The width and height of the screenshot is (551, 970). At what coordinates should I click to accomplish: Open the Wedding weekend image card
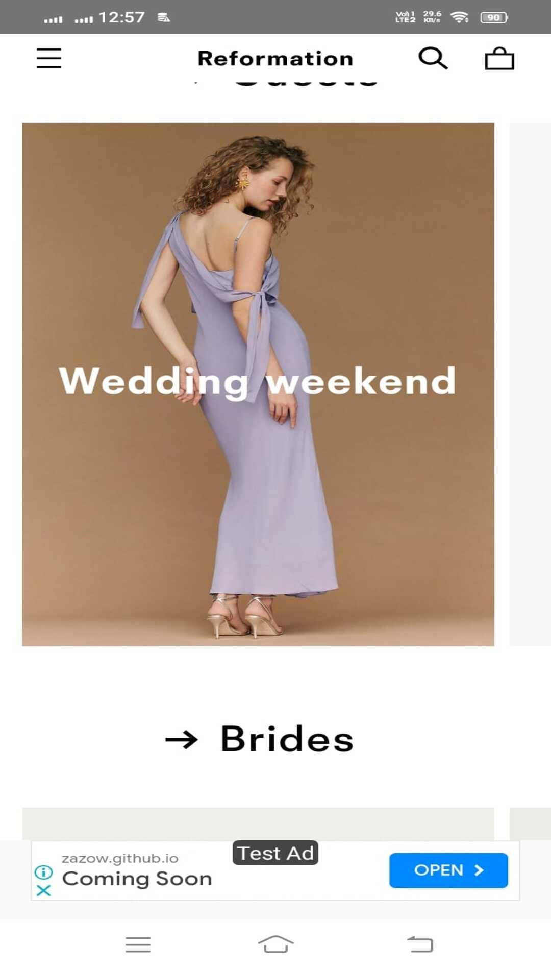click(x=258, y=384)
